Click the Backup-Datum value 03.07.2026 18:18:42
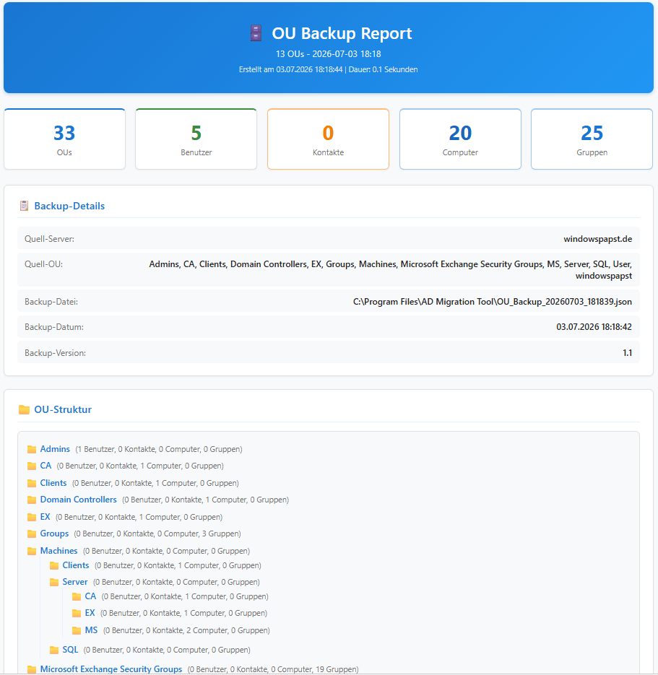This screenshot has width=658, height=675. pos(594,327)
